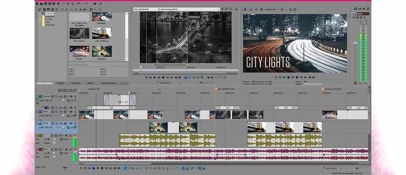Switch to the Explorer tab
Image resolution: width=406 pixels, height=175 pixels.
[x=61, y=83]
